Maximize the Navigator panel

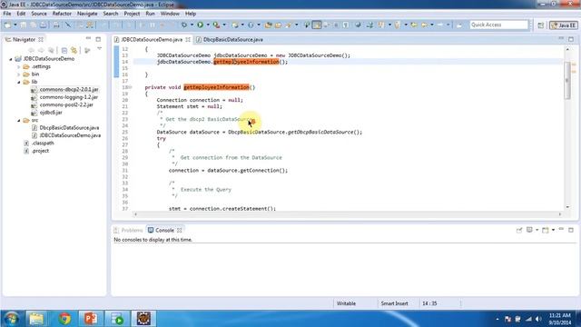tap(98, 39)
